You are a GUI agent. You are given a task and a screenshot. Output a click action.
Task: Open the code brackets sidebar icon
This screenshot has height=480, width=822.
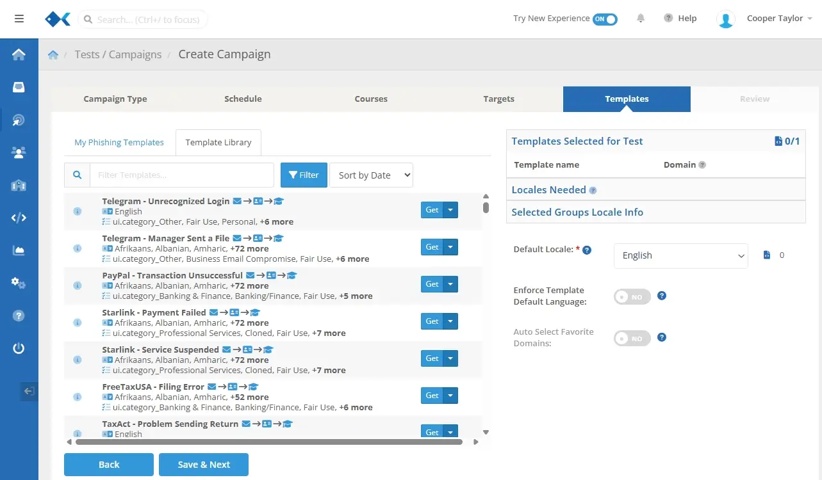19,218
